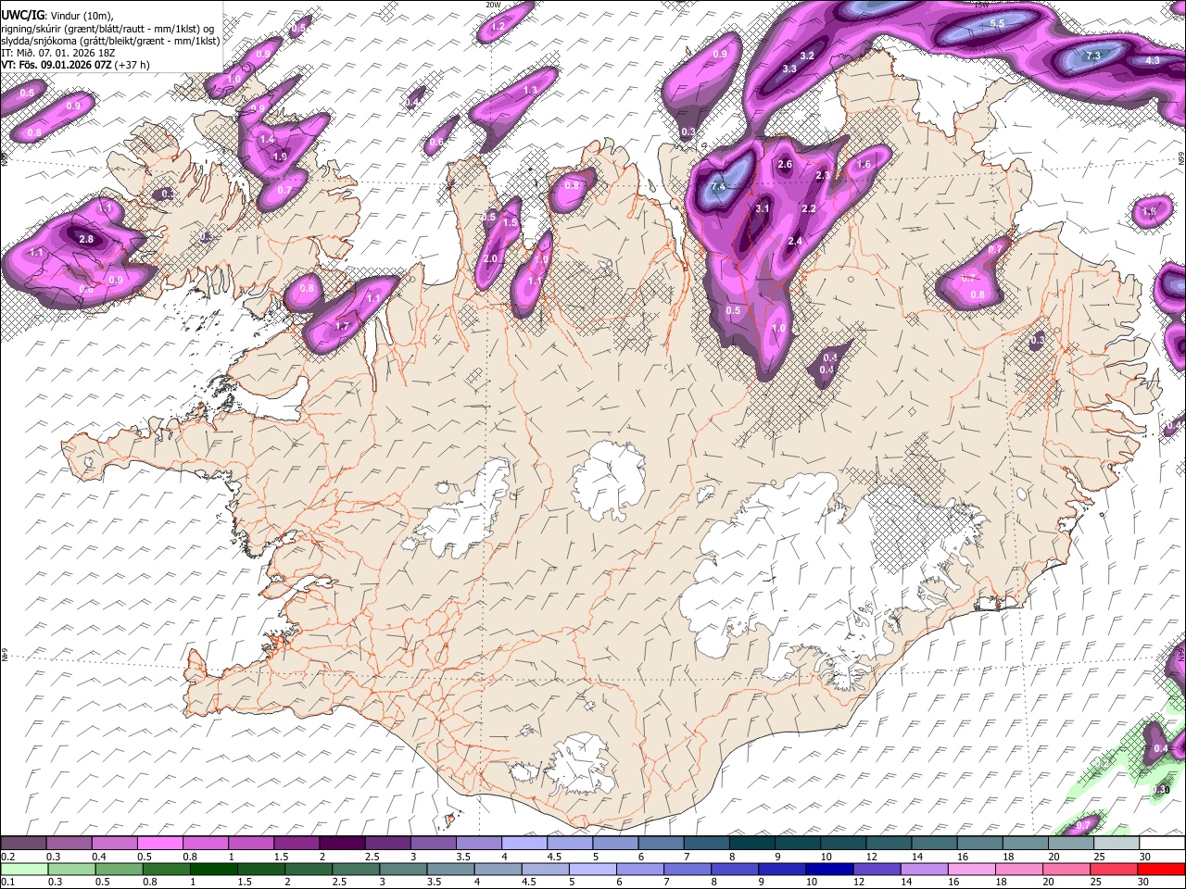Pick the dark mauve 0.2 swatch in the snow scale

tap(23, 844)
